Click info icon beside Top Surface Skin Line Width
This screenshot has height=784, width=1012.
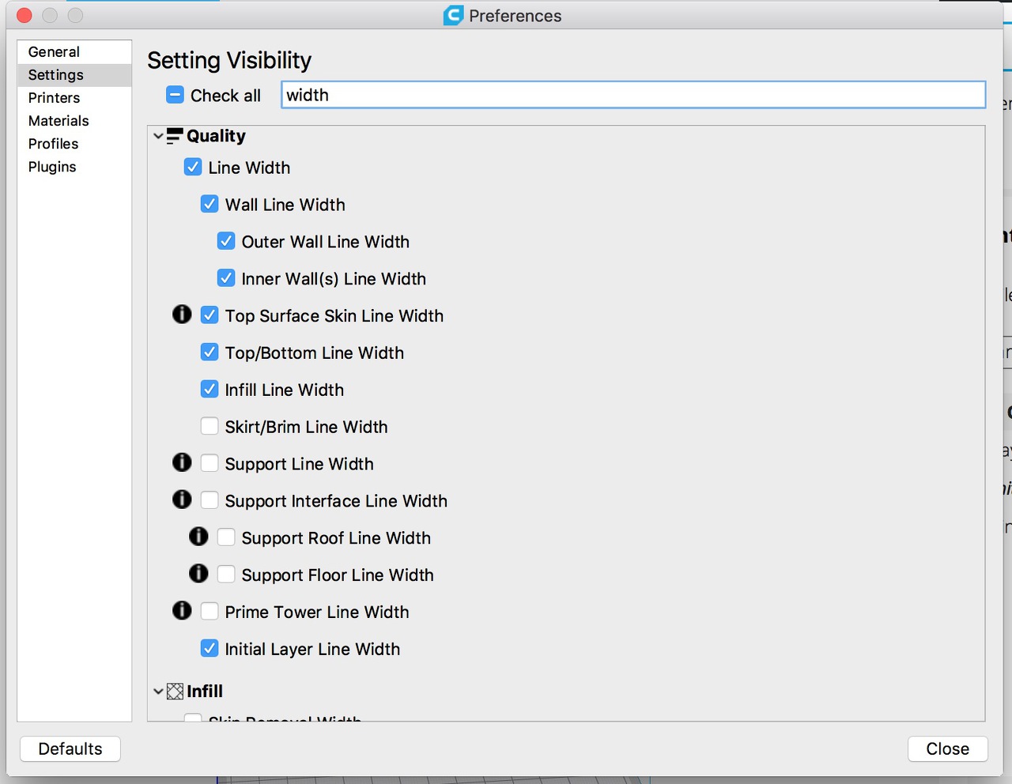coord(182,315)
